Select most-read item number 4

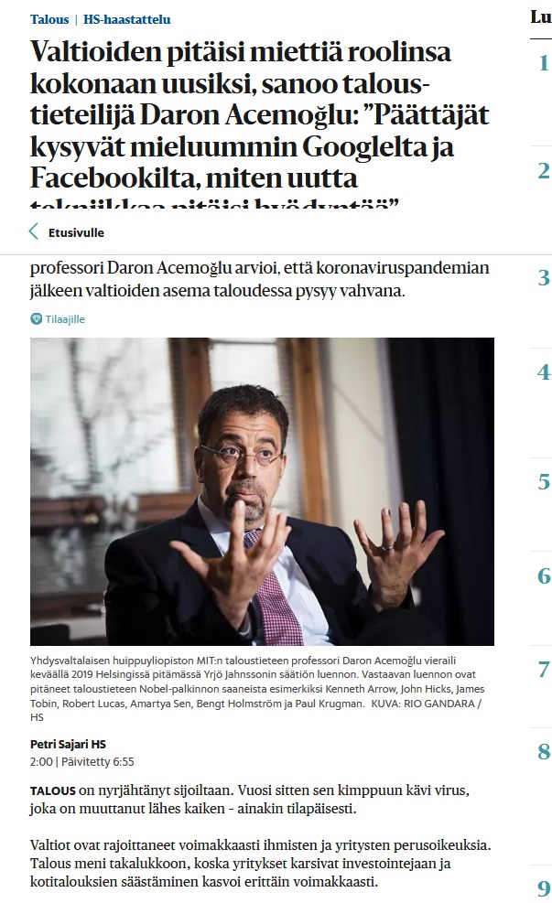544,372
